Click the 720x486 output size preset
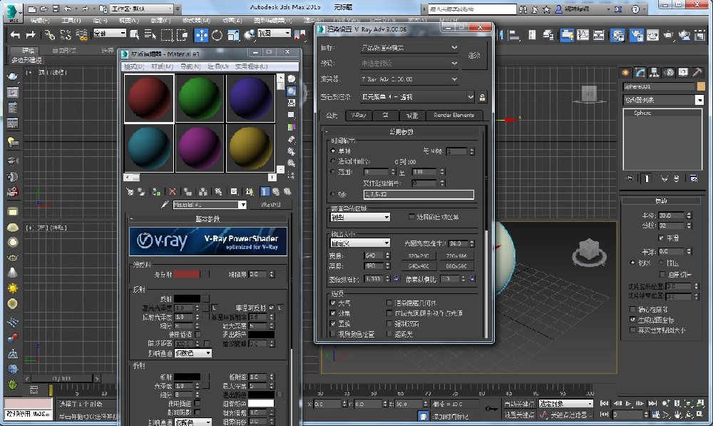713x426 pixels. tap(456, 255)
